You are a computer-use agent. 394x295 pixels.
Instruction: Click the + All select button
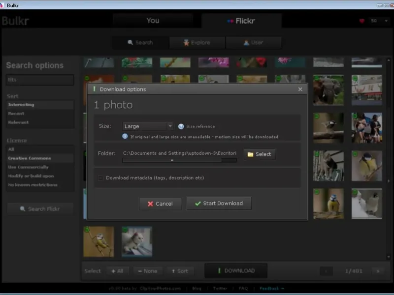tap(118, 271)
